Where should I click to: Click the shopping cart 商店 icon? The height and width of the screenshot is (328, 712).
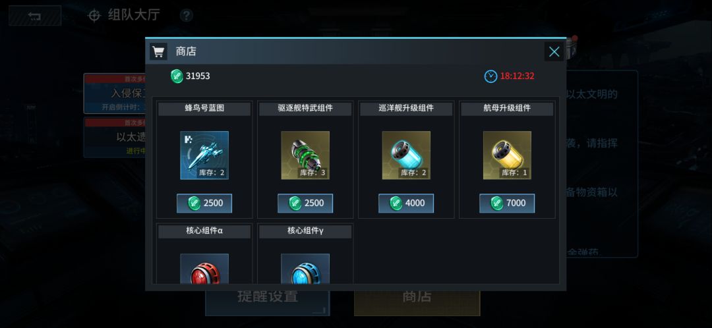(x=158, y=52)
